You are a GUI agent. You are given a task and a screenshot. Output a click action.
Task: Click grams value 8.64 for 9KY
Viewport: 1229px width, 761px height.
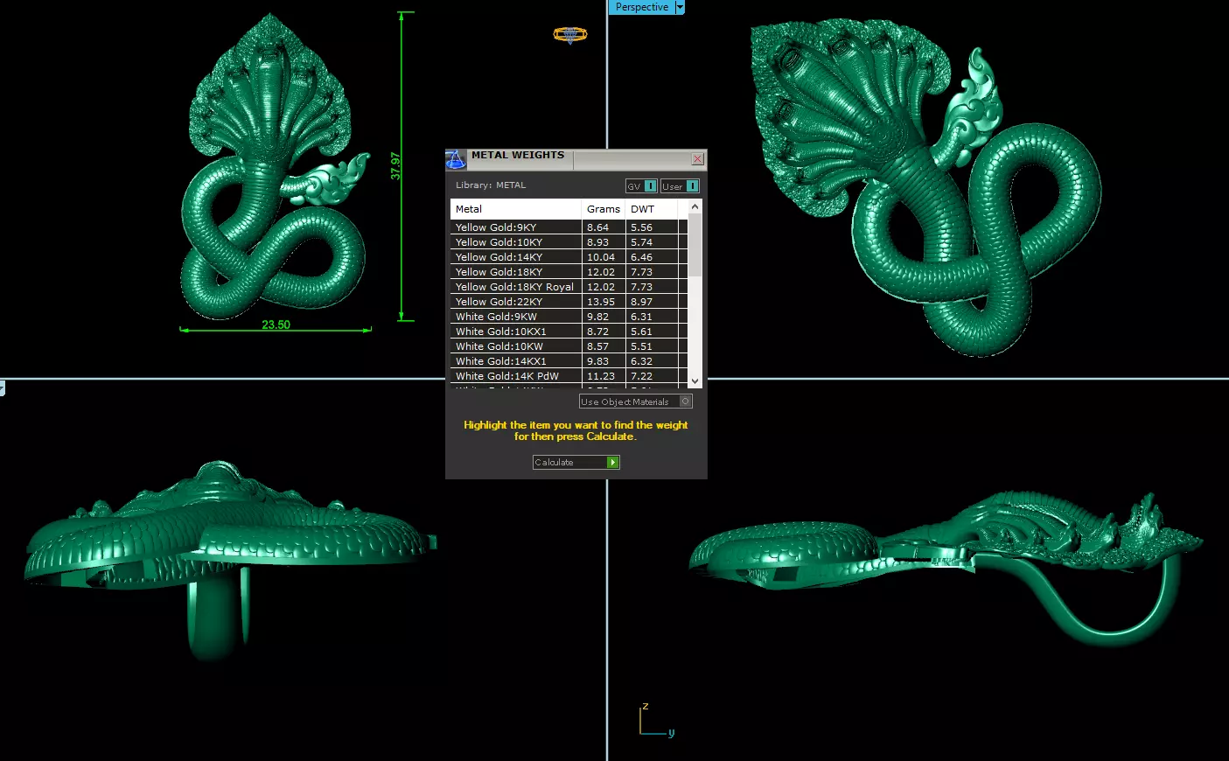597,227
